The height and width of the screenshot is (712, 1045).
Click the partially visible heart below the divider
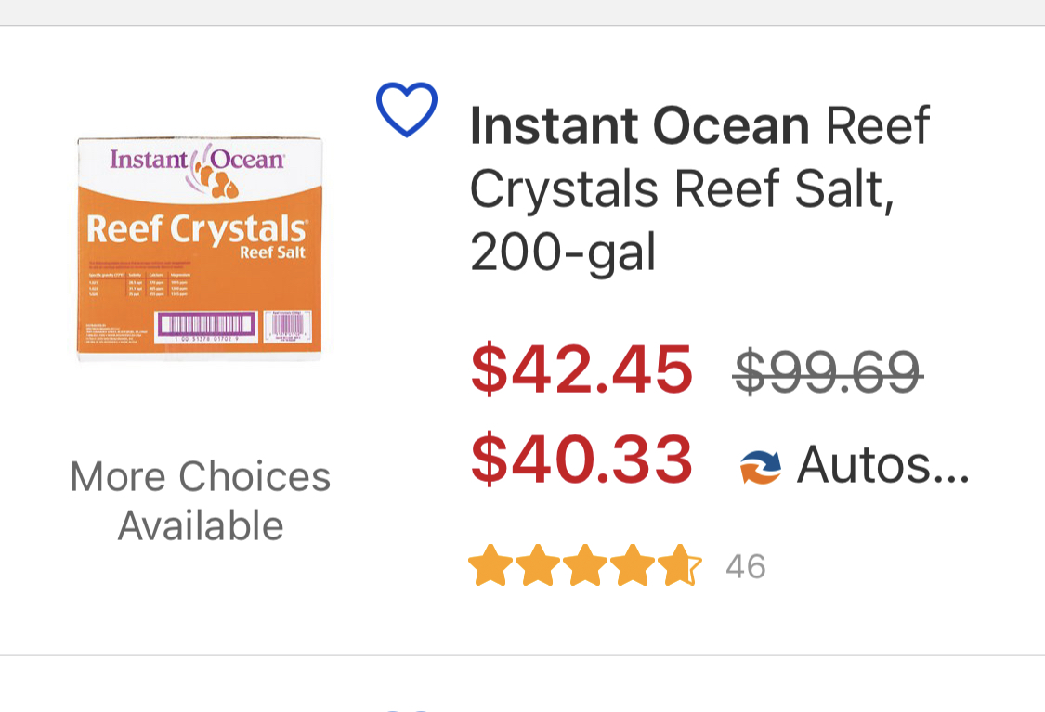coord(406,709)
